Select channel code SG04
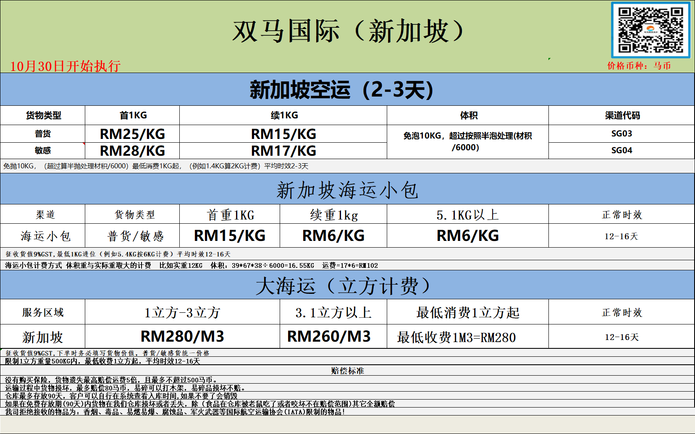Viewport: 695px width, 434px height. point(622,150)
